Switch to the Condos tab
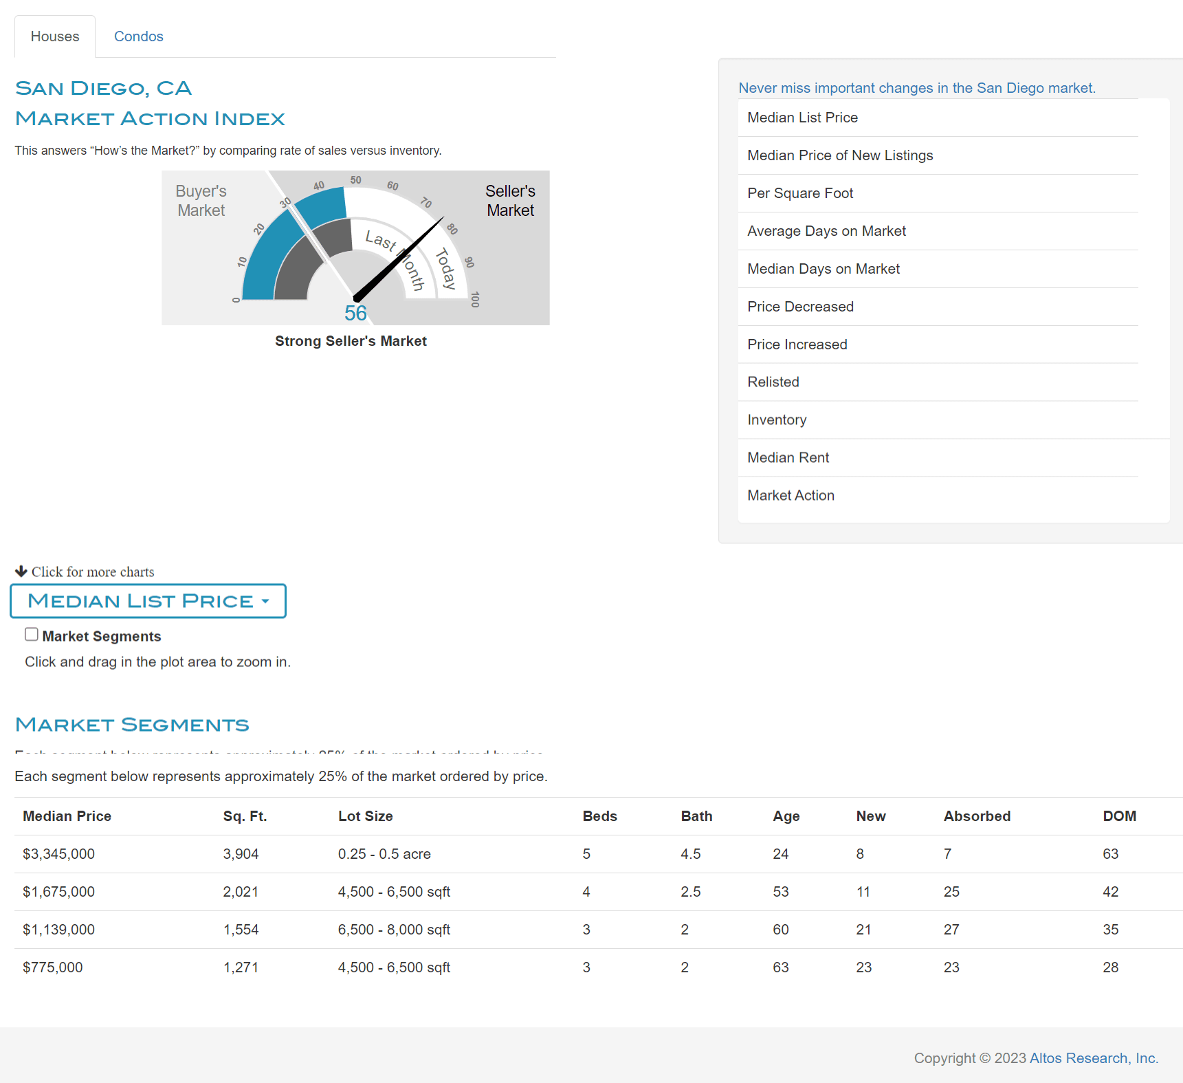 (138, 36)
